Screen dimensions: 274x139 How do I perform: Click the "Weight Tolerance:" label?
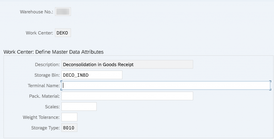tap(41, 117)
